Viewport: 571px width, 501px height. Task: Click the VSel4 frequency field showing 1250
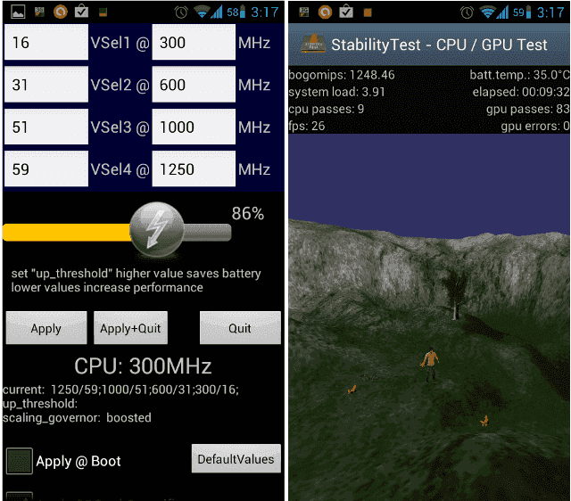click(194, 169)
